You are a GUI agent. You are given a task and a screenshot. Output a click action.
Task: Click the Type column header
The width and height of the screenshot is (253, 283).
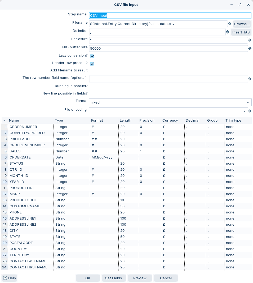pos(59,121)
